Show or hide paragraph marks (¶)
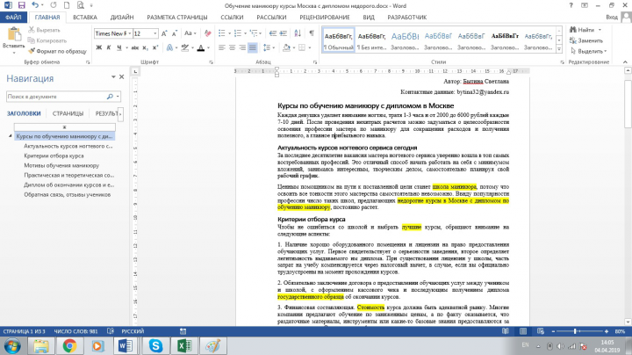This screenshot has height=355, width=632. 311,33
